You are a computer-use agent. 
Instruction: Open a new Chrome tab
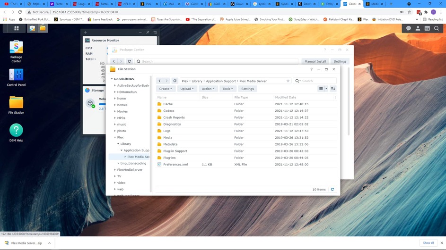tap(391, 4)
